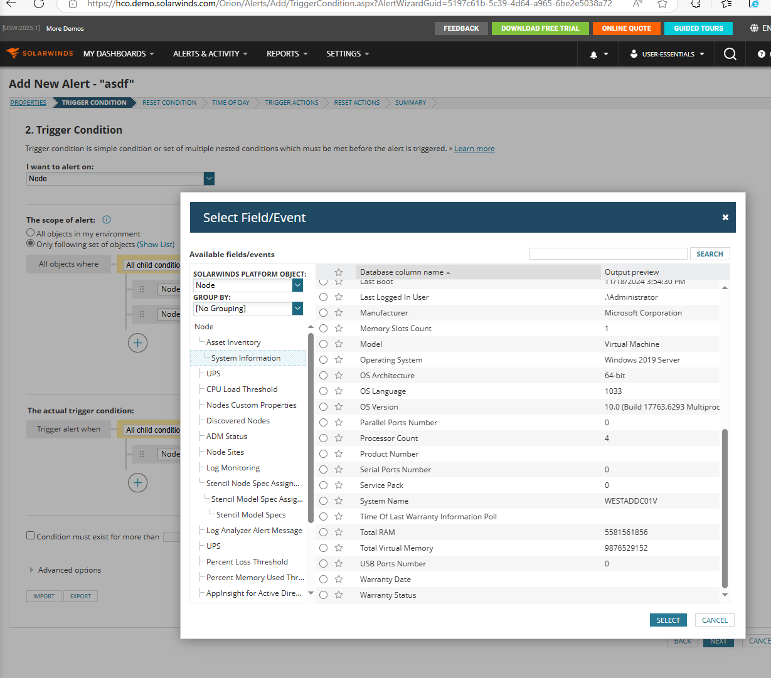The width and height of the screenshot is (771, 678).
Task: Open Alerts & Activity menu
Action: point(210,54)
